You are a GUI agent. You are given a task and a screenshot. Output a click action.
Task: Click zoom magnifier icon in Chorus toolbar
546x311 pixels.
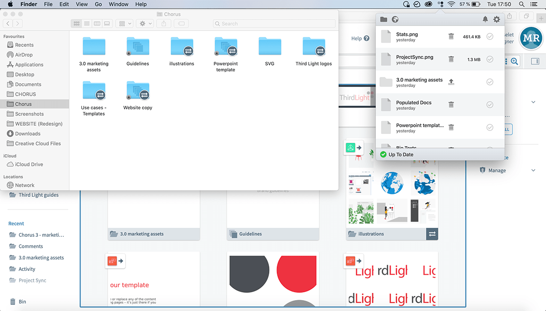coord(515,61)
